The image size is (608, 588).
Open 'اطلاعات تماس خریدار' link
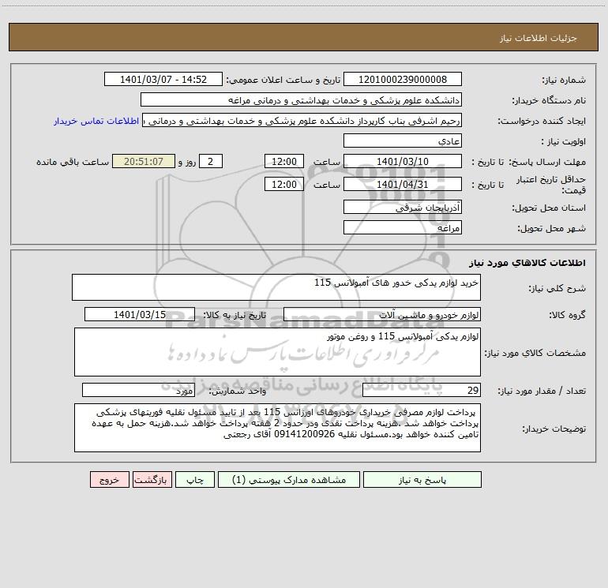pyautogui.click(x=96, y=121)
